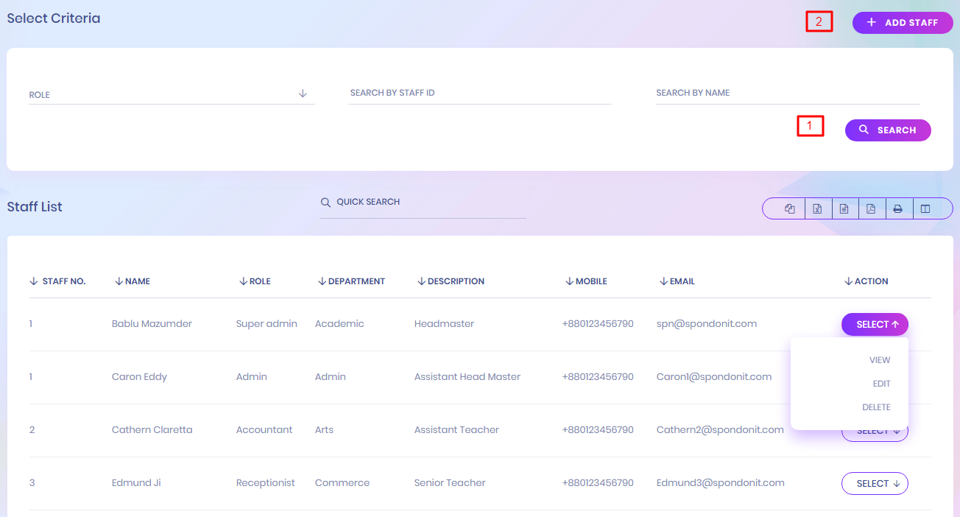
Task: Sort staff by Email column header
Action: coord(677,281)
